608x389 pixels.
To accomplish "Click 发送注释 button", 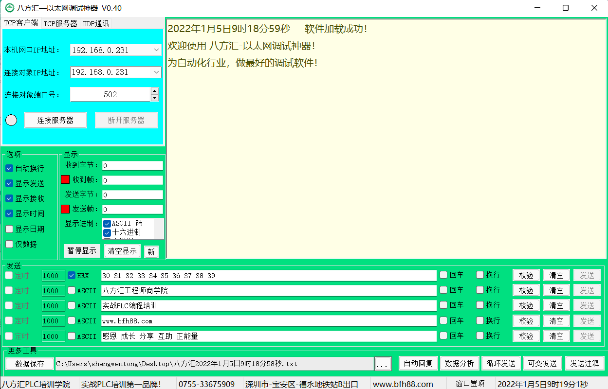I will click(x=585, y=363).
